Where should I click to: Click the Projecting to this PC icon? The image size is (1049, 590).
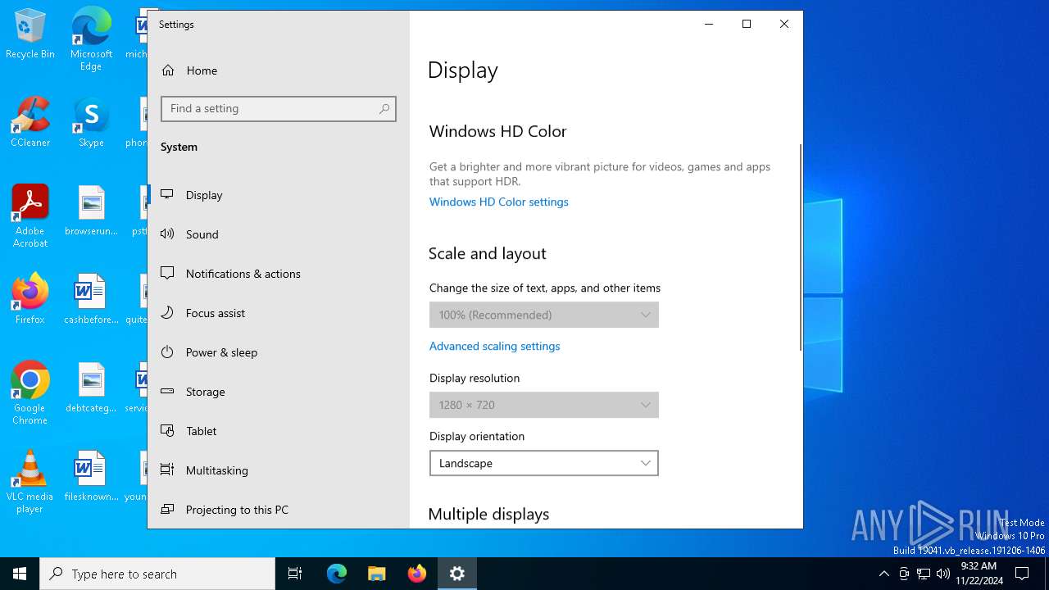point(167,510)
